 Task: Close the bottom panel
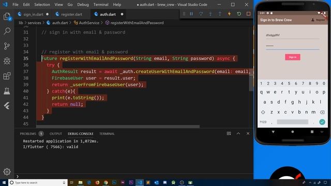248,133
